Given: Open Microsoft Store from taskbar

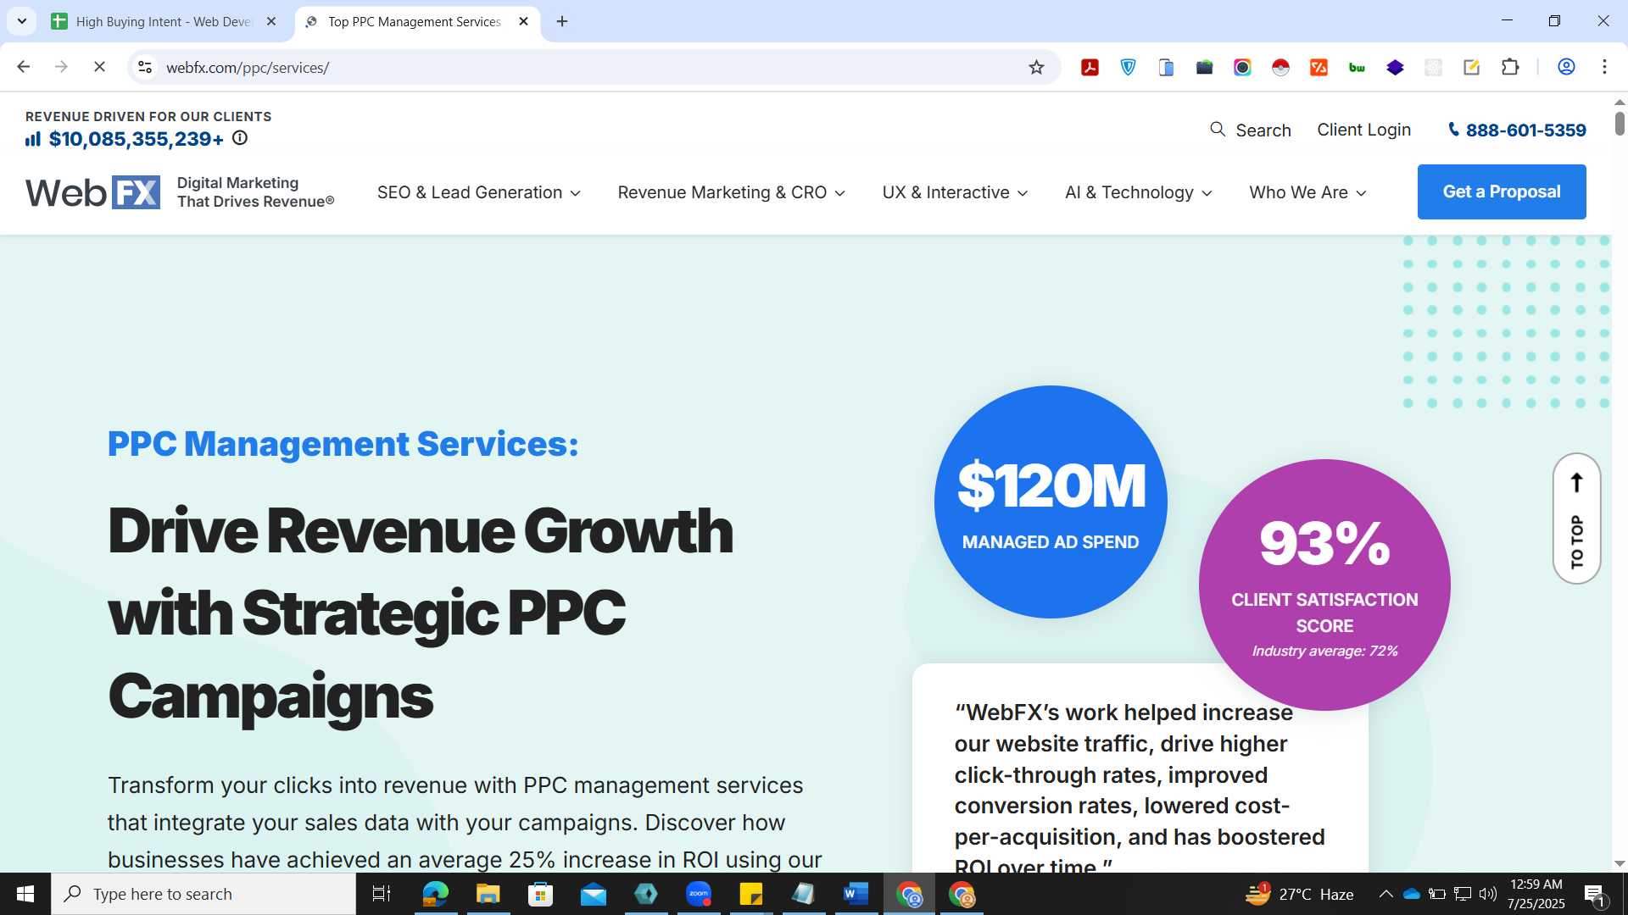Looking at the screenshot, I should [x=540, y=894].
